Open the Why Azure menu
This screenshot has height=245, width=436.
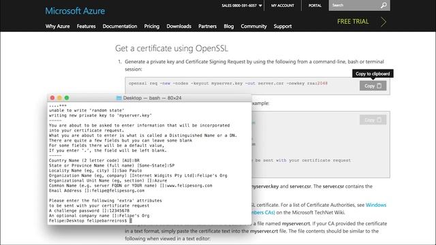57,26
